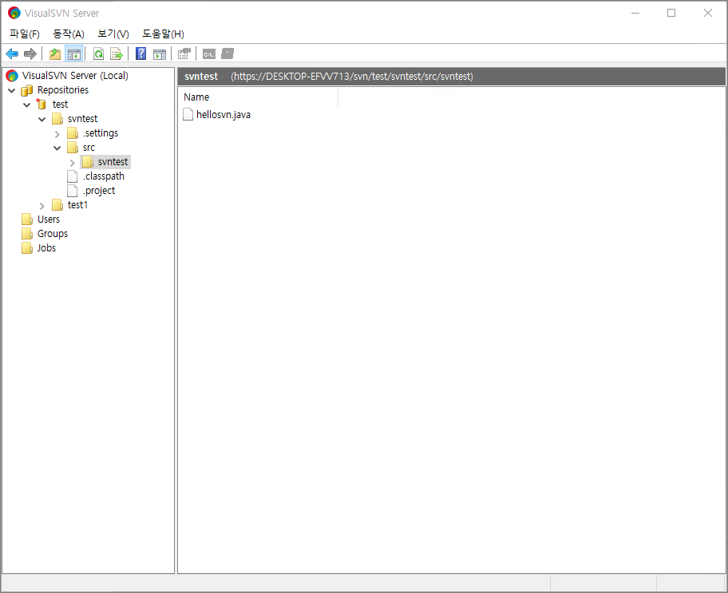The width and height of the screenshot is (728, 593).
Task: Click the green Refresh icon
Action: click(x=98, y=53)
